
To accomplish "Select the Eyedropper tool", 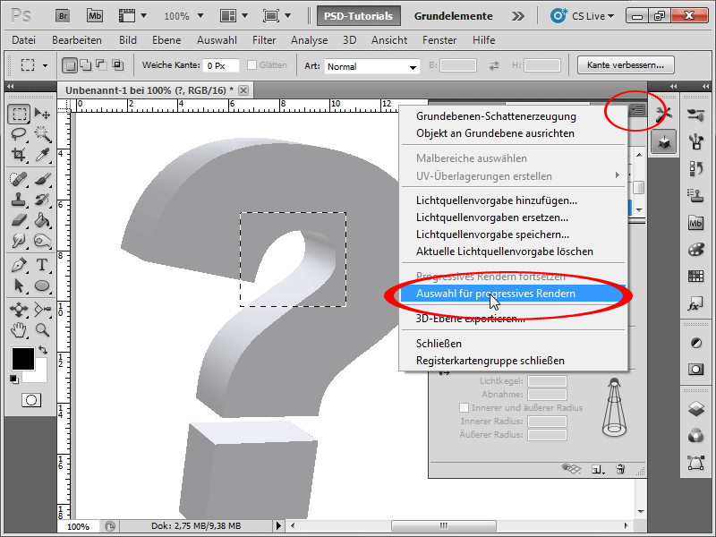I will [42, 155].
